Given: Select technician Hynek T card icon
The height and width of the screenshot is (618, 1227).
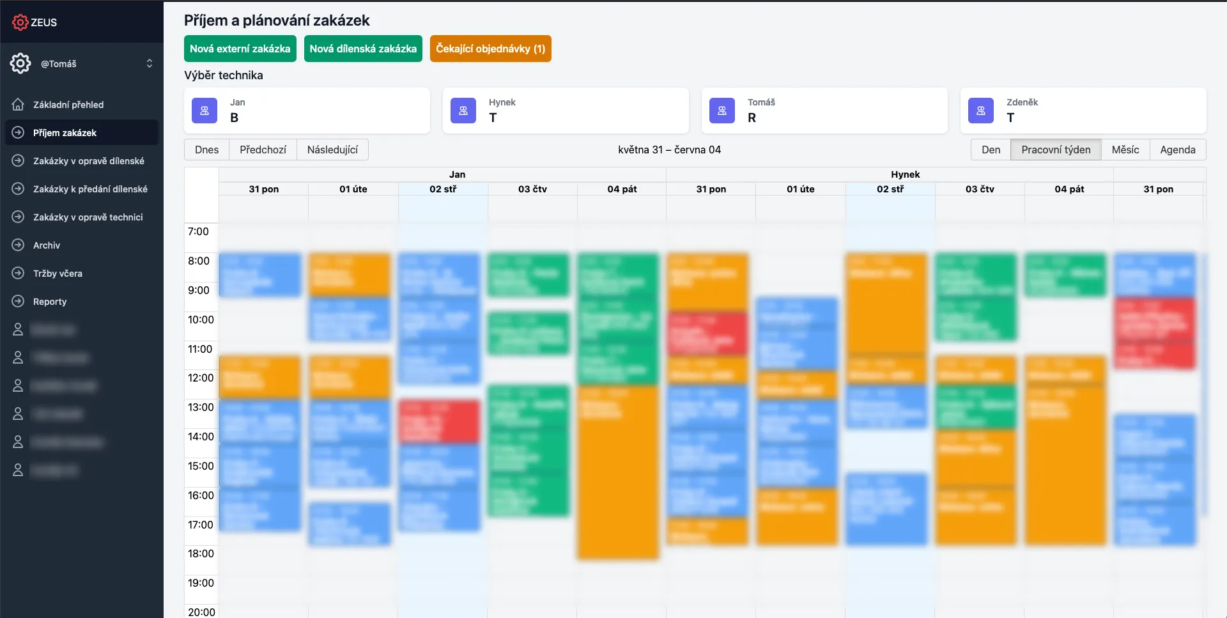Looking at the screenshot, I should [x=463, y=111].
